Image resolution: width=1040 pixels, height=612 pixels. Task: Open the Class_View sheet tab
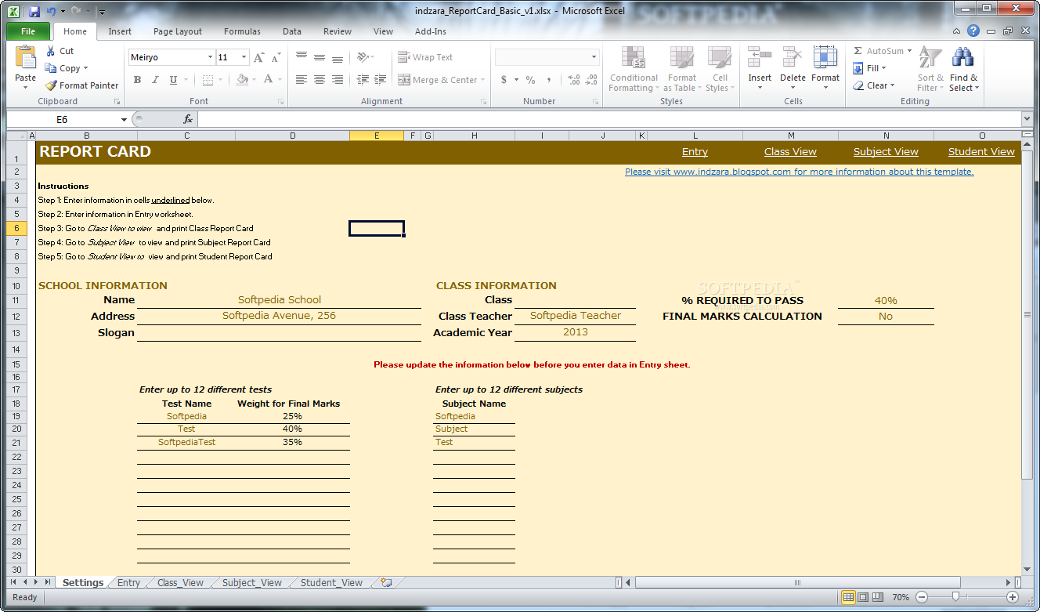[180, 582]
